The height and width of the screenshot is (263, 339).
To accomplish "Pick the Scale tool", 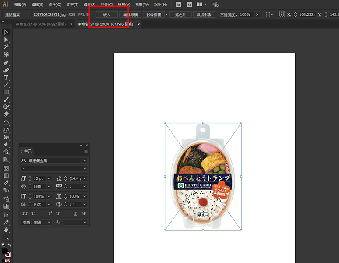I will click(x=6, y=130).
